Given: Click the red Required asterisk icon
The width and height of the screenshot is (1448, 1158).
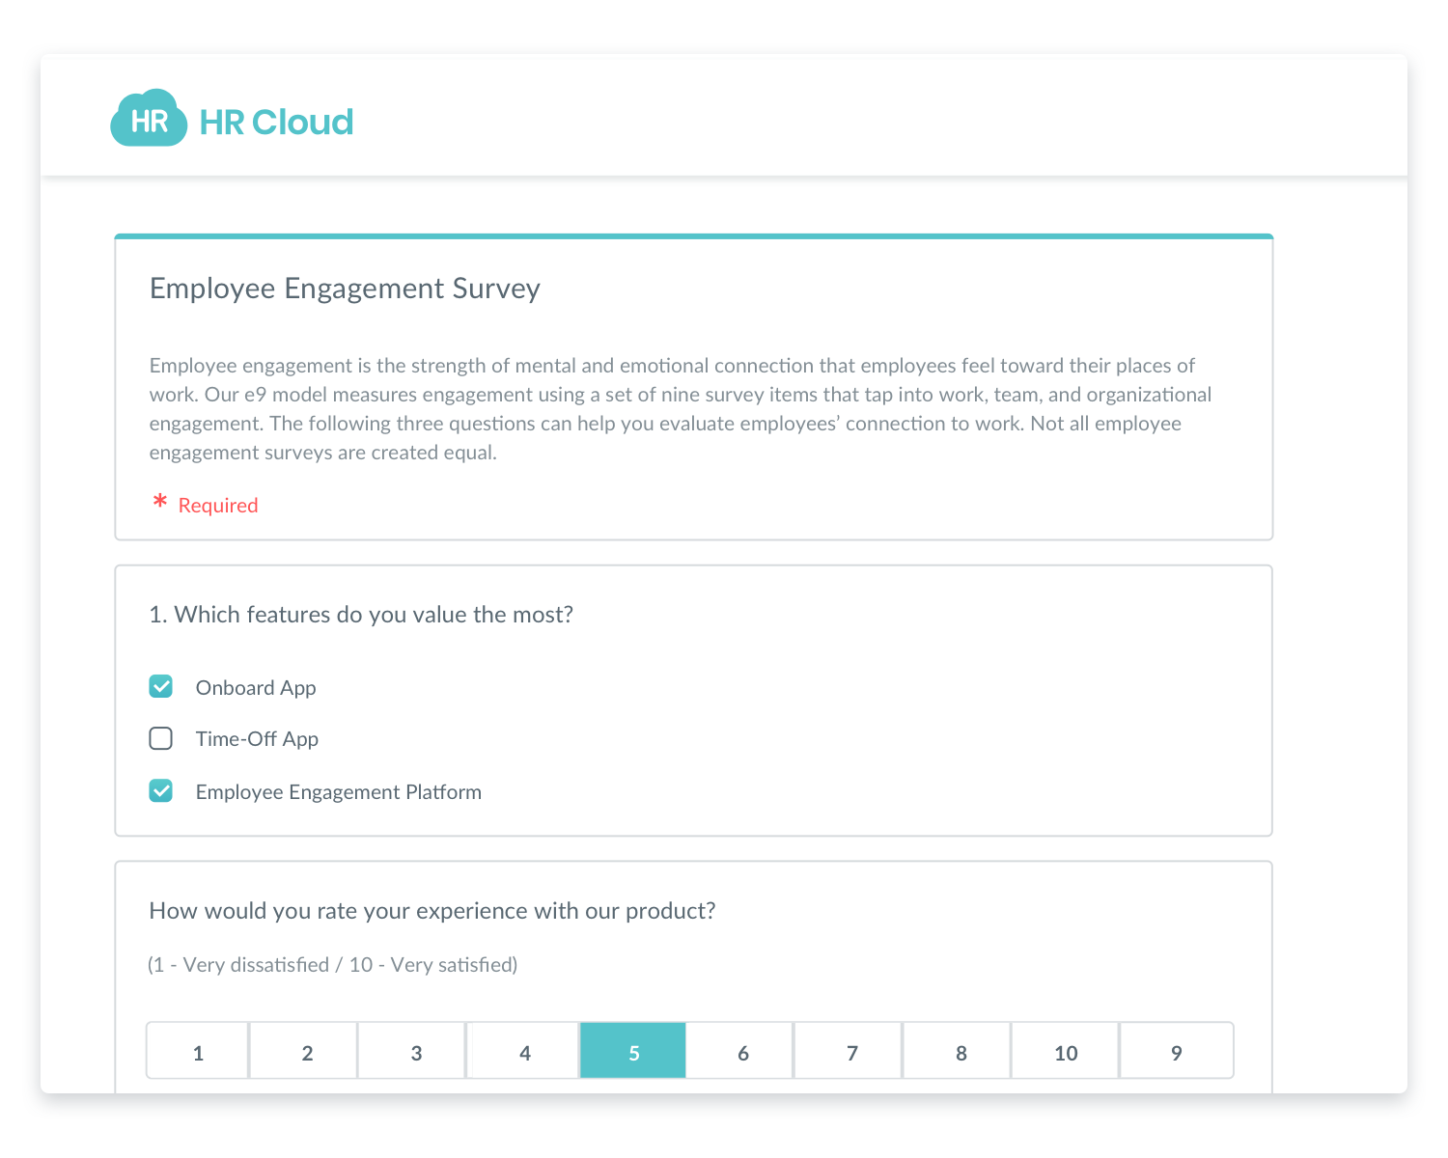Looking at the screenshot, I should tap(160, 502).
